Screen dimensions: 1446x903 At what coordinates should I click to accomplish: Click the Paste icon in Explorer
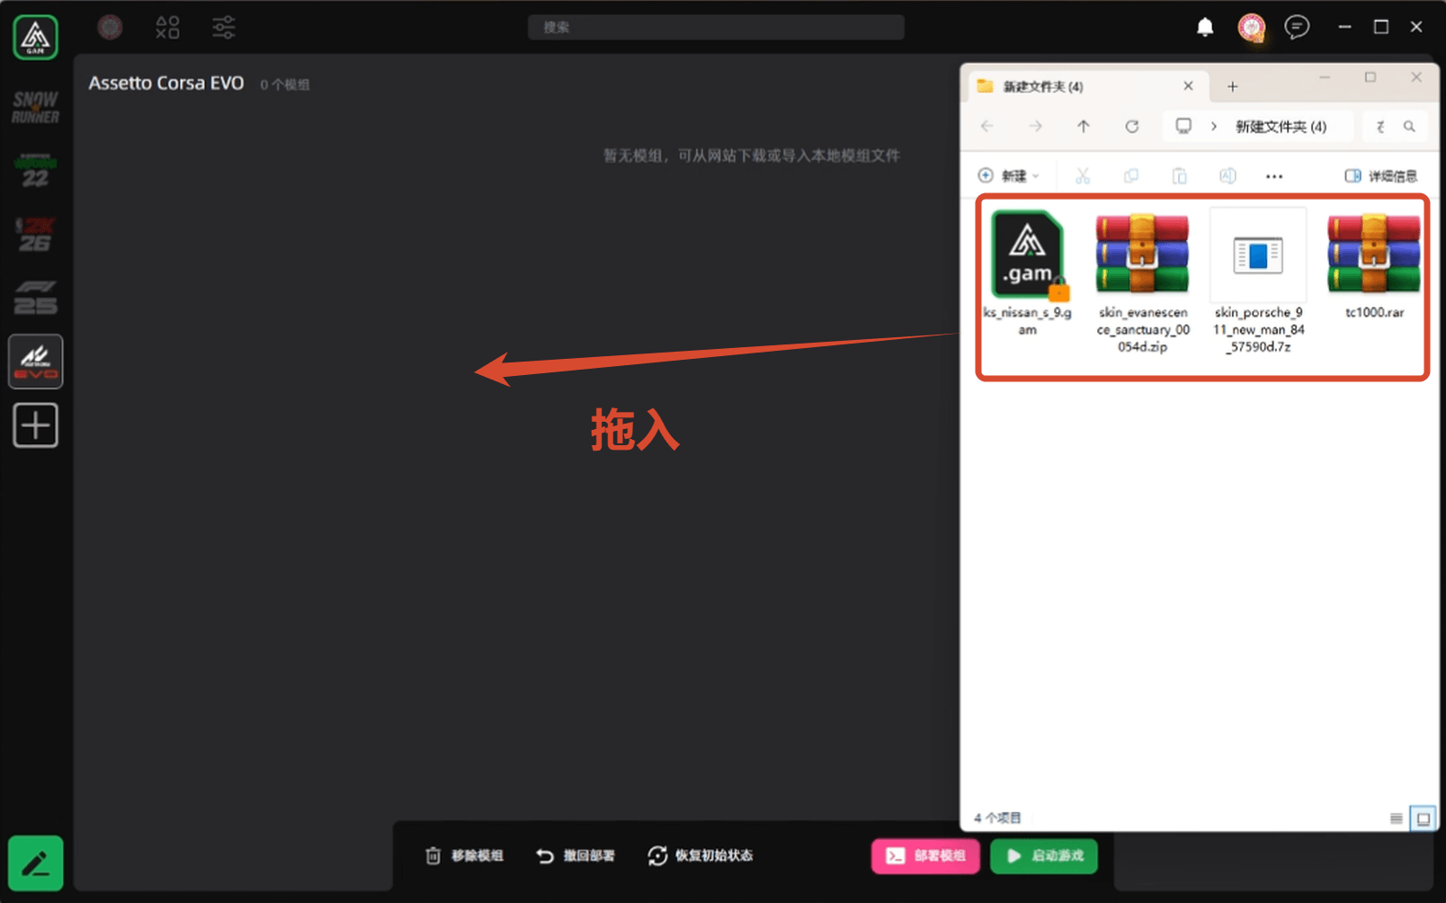(x=1179, y=175)
